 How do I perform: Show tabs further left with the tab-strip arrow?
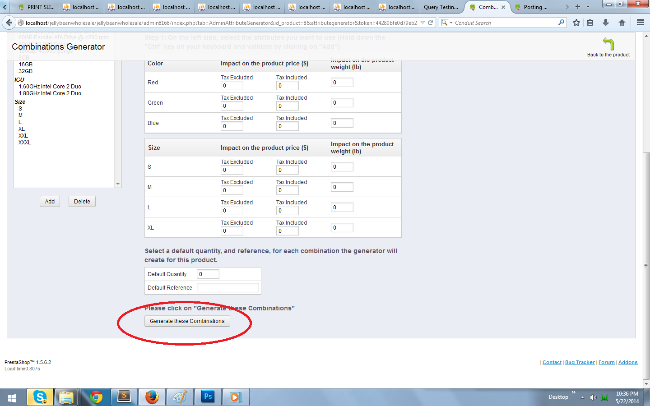5,7
